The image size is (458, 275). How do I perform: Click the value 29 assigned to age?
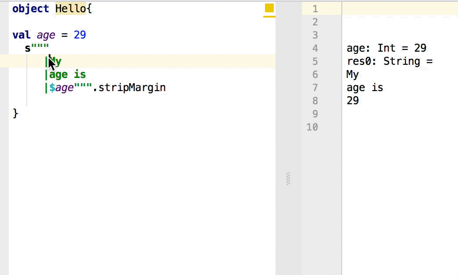pyautogui.click(x=80, y=35)
